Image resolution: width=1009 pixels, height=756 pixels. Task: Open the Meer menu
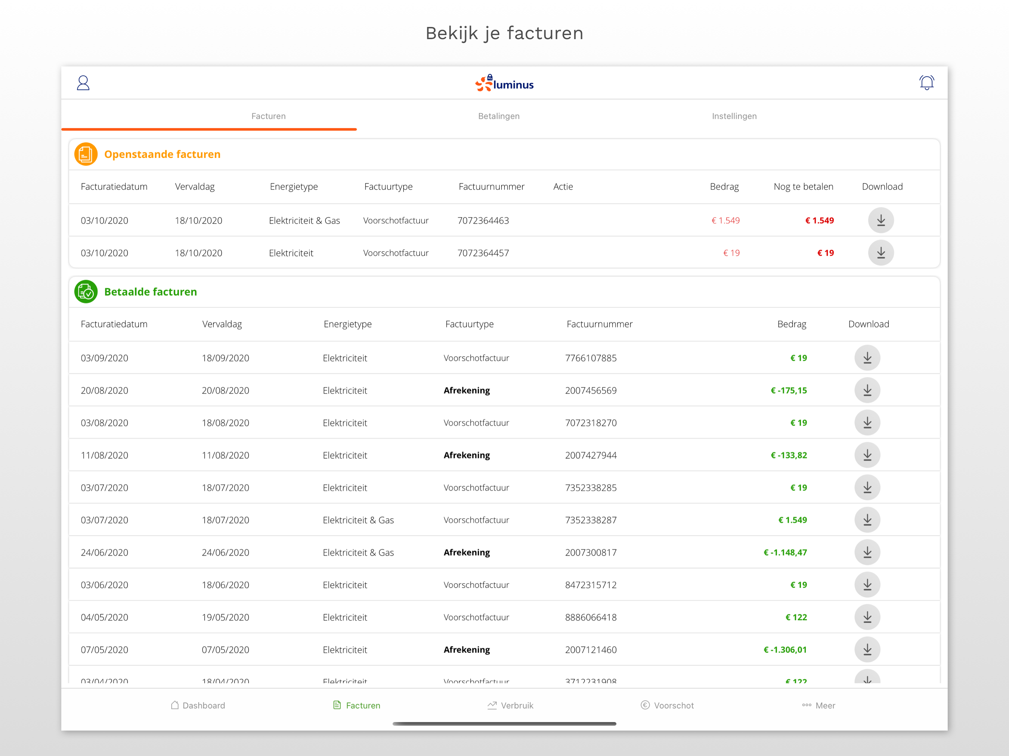(818, 705)
